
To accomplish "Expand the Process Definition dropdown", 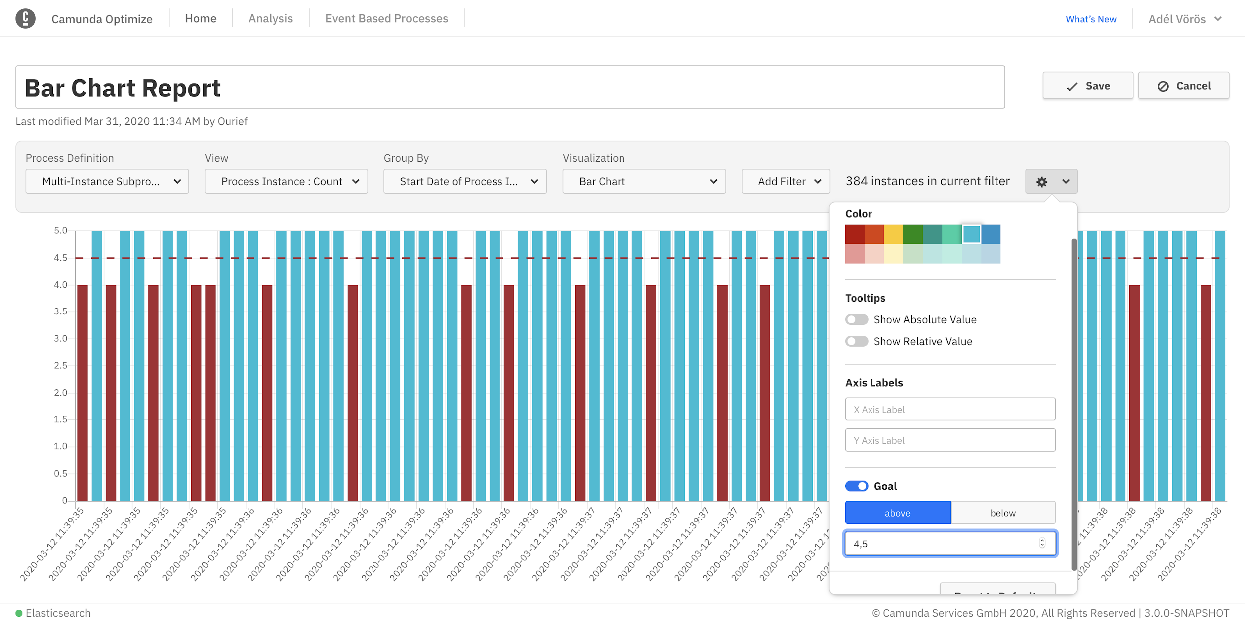I will (x=107, y=181).
